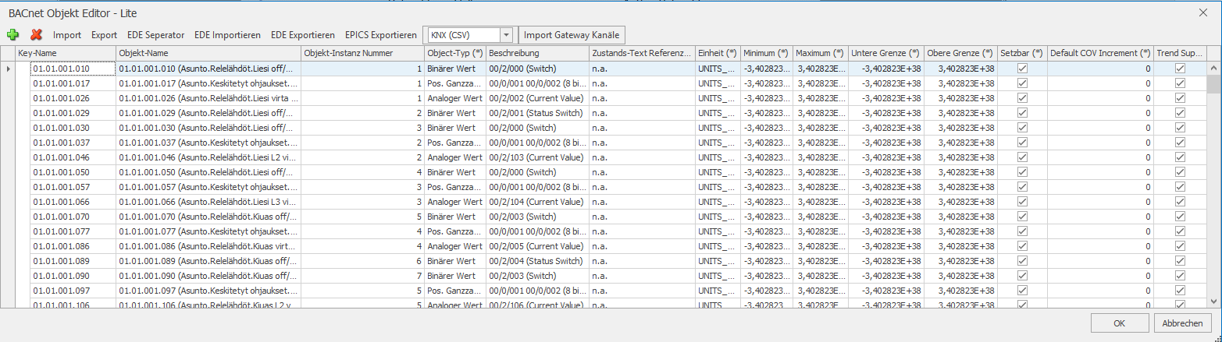Choose EDE Importieren
This screenshot has height=342, width=1222.
point(227,35)
